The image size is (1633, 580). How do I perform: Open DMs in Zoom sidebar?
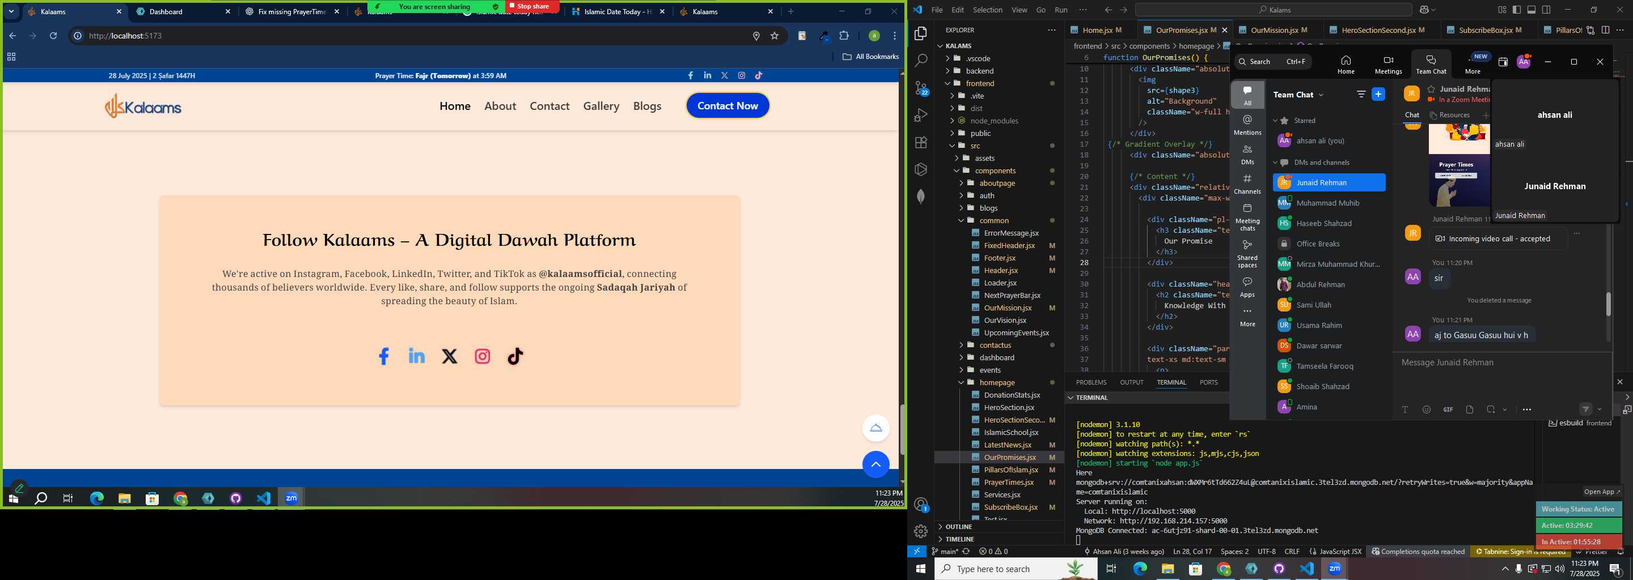click(1247, 155)
